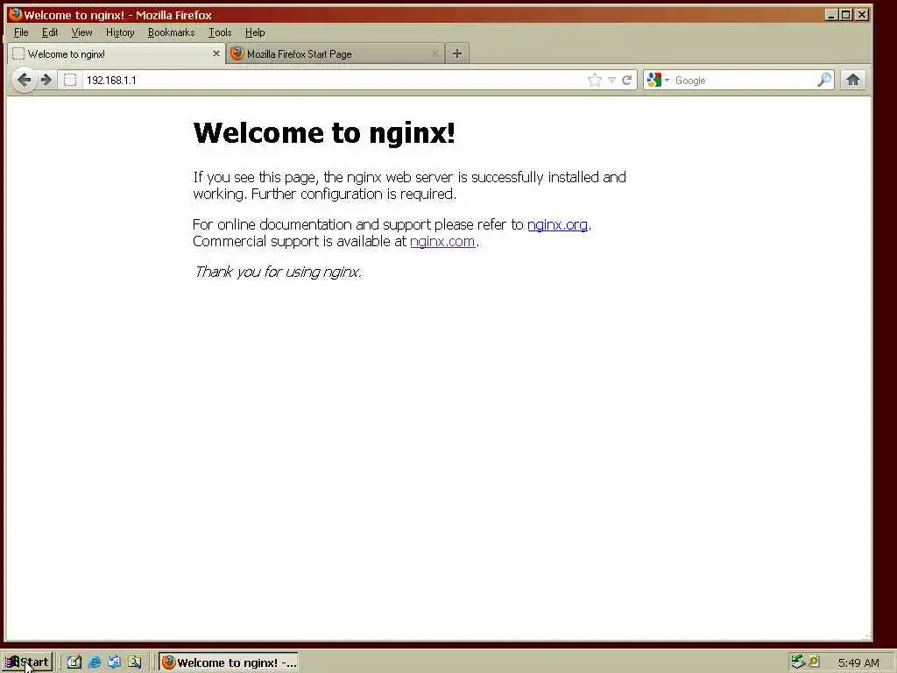The image size is (897, 673).
Task: Click the 5:49 AM clock
Action: (858, 662)
